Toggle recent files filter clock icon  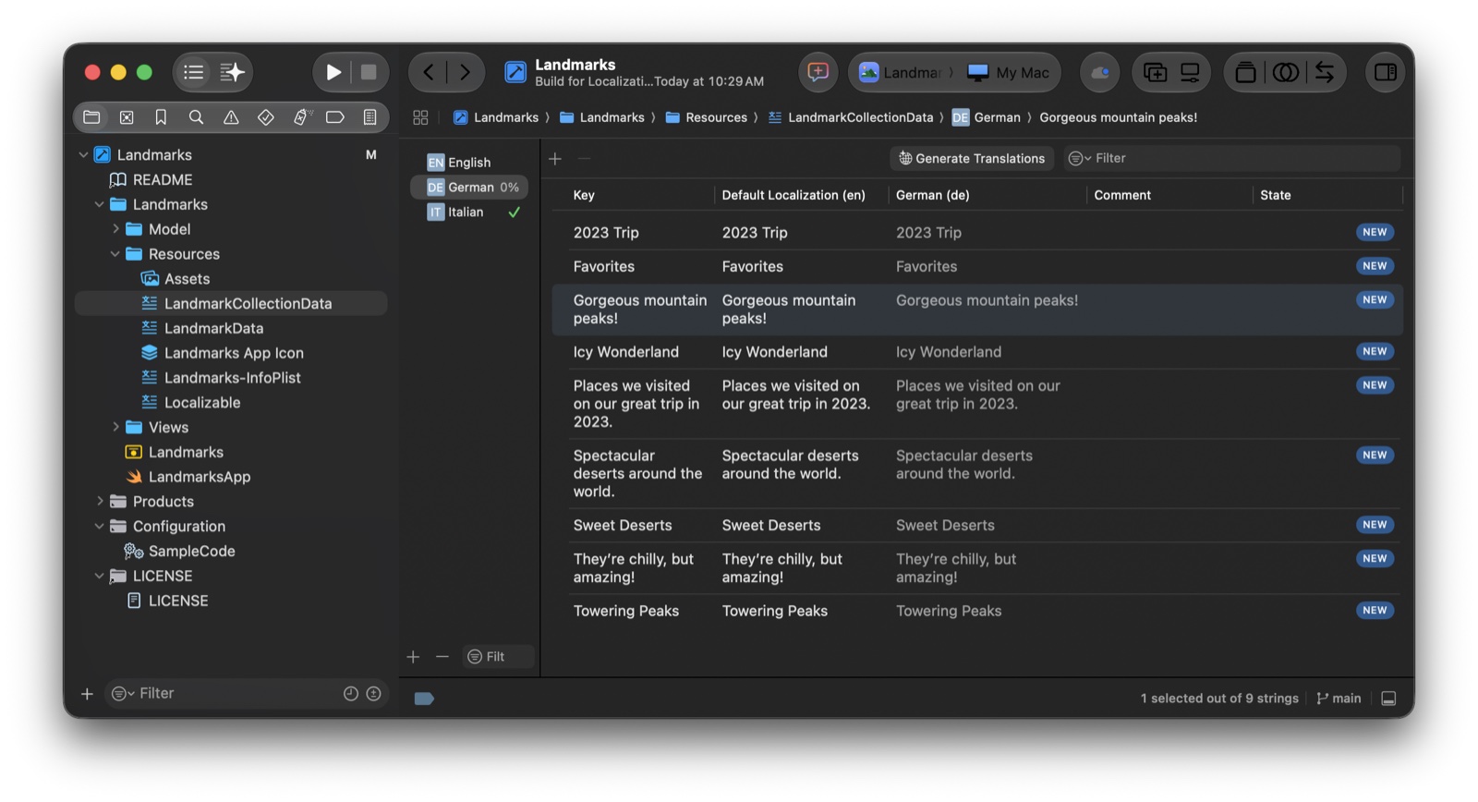tap(351, 694)
